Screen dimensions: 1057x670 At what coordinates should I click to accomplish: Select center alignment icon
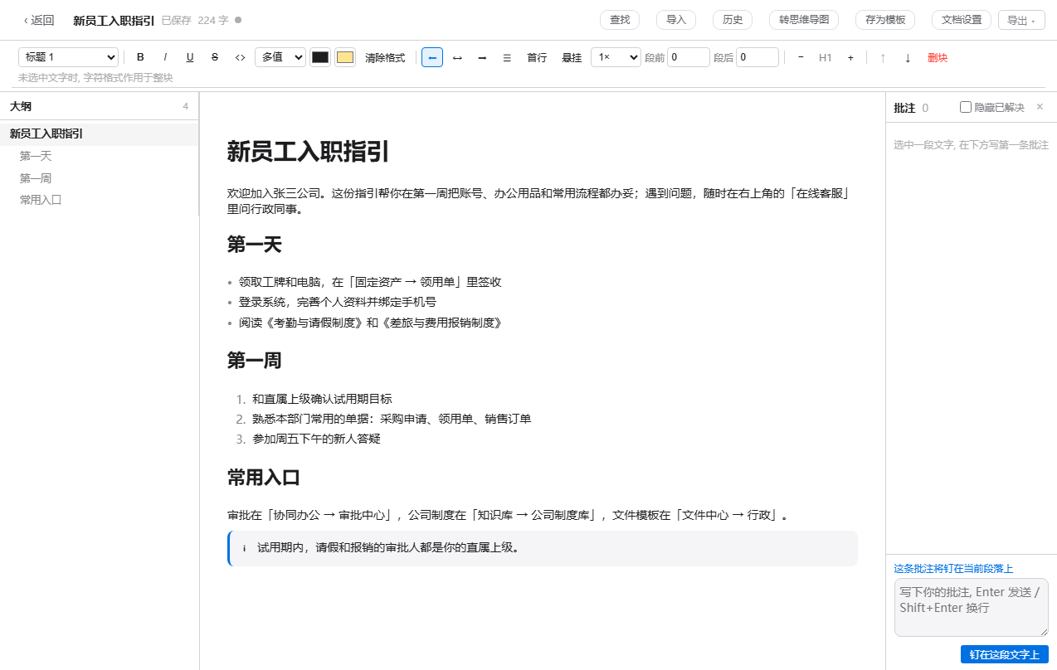point(457,57)
